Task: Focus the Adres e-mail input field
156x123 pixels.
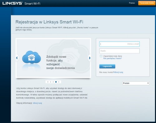Action: click(x=119, y=44)
